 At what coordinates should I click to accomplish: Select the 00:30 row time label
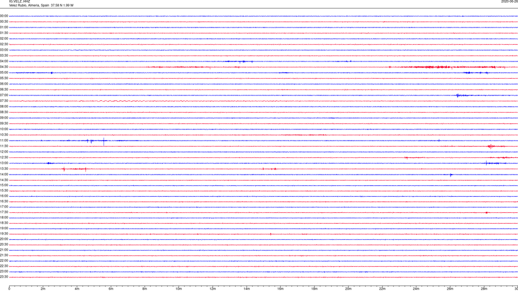click(4, 22)
